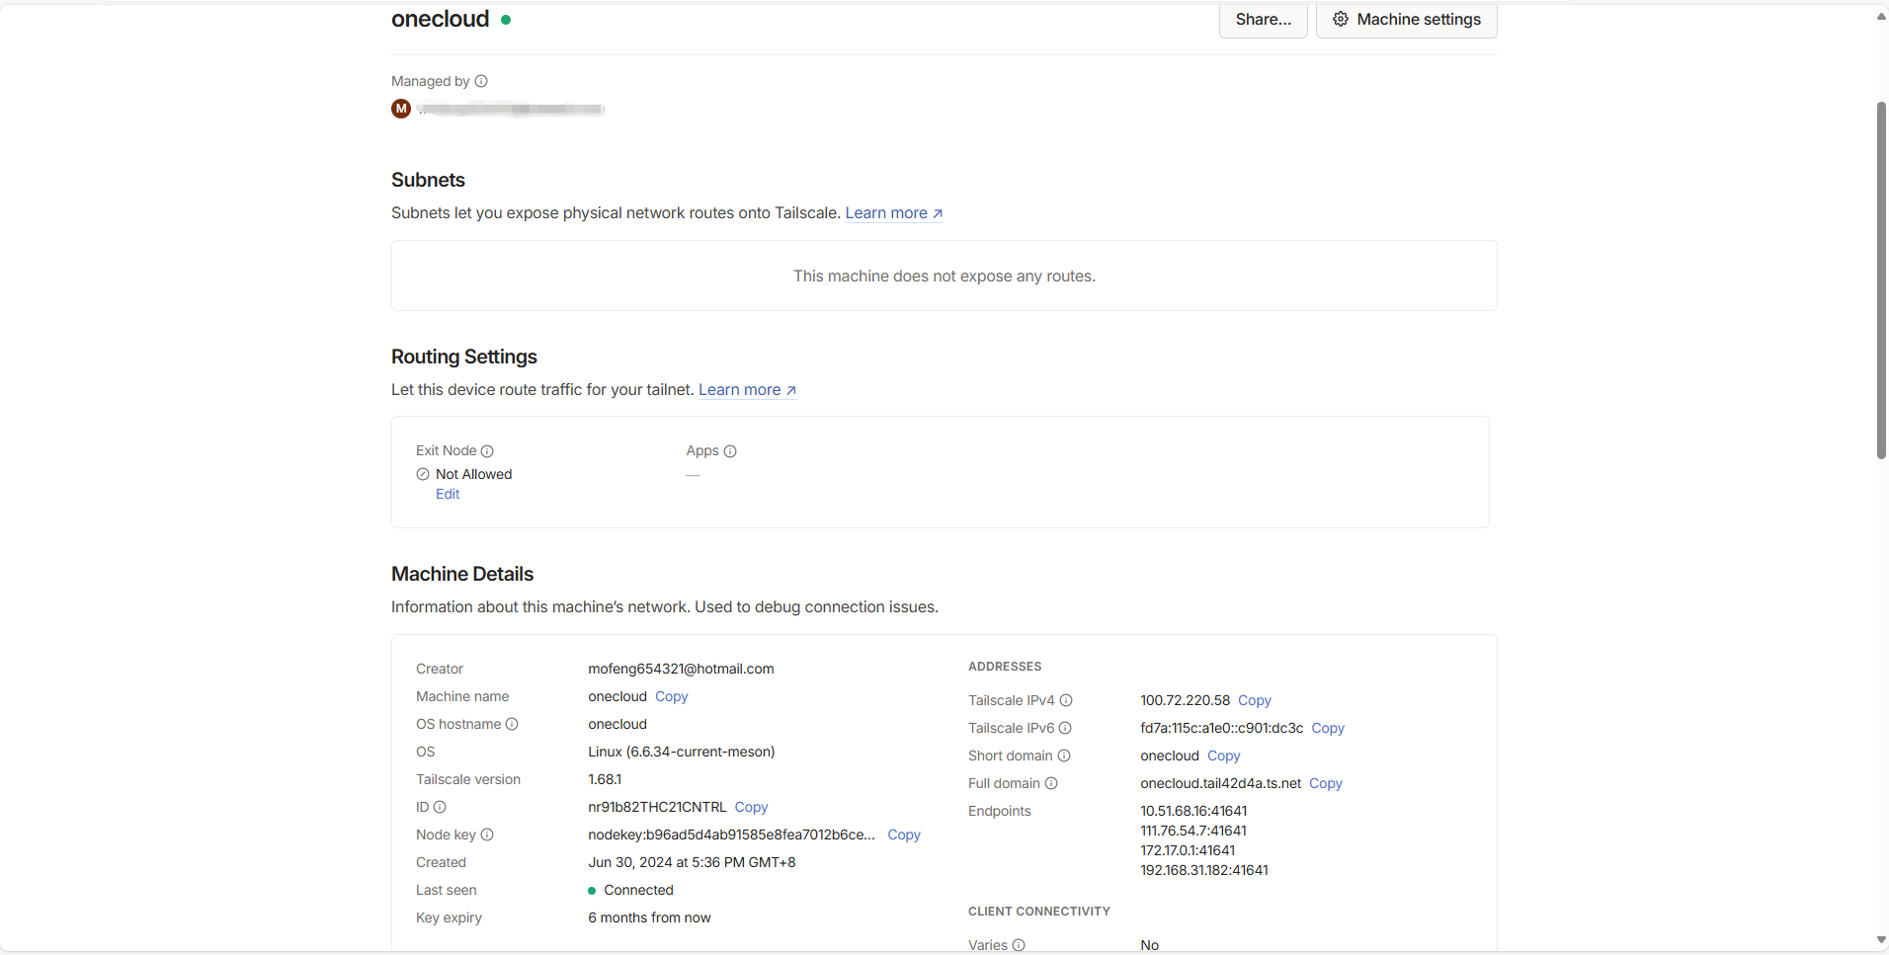Viewport: 1889px width, 955px height.
Task: Click the Short domain info icon
Action: click(x=1064, y=756)
